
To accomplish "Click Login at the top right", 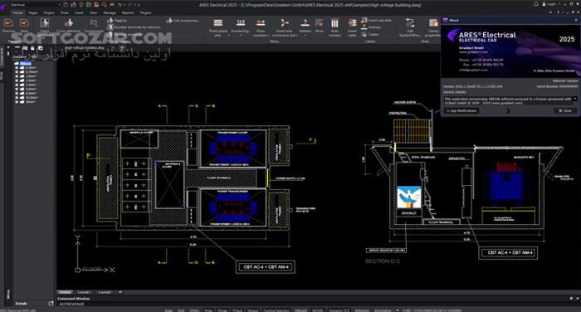I will (x=549, y=4).
